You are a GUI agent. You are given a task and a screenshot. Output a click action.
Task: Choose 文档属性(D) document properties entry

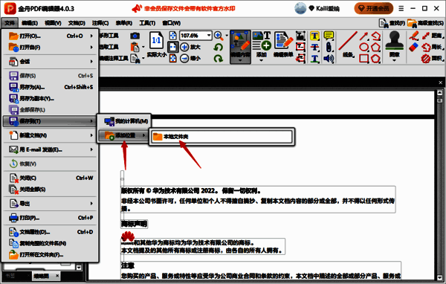click(51, 232)
